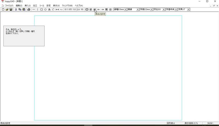This screenshot has height=126, width=219.
Task: Click the left arrow undo icon
Action: click(x=99, y=9)
